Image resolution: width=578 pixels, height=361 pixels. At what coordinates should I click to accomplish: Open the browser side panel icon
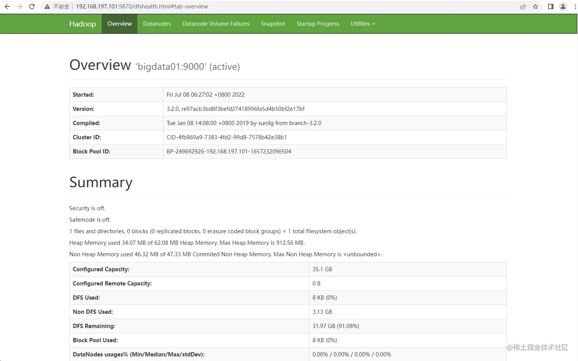point(550,7)
